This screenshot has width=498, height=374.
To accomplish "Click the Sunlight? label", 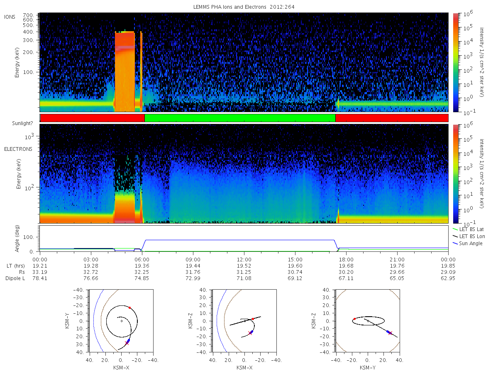I will [21, 123].
